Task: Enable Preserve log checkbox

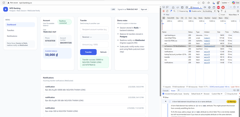Action: (x=178, y=11)
